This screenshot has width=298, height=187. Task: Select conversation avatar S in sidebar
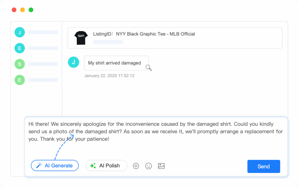(19, 64)
